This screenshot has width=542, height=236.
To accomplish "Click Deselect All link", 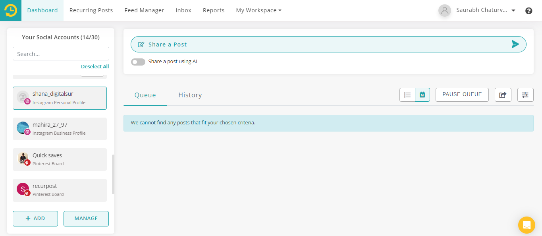I will [x=95, y=66].
